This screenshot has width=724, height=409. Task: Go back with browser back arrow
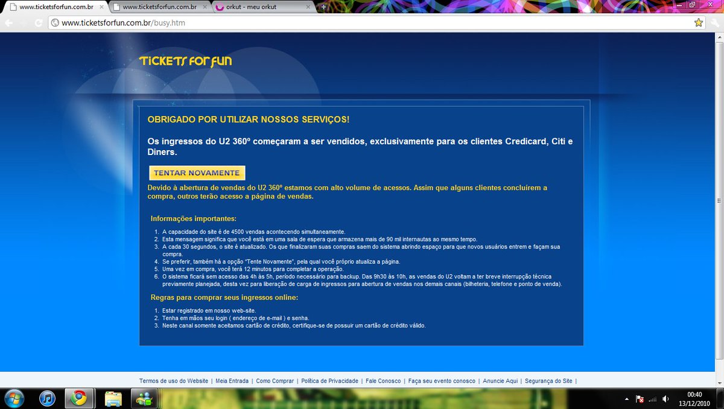8,23
